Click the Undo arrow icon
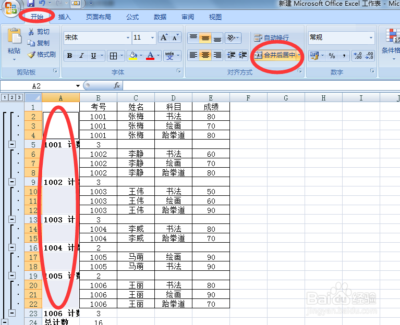This screenshot has width=400, height=325. (42, 3)
